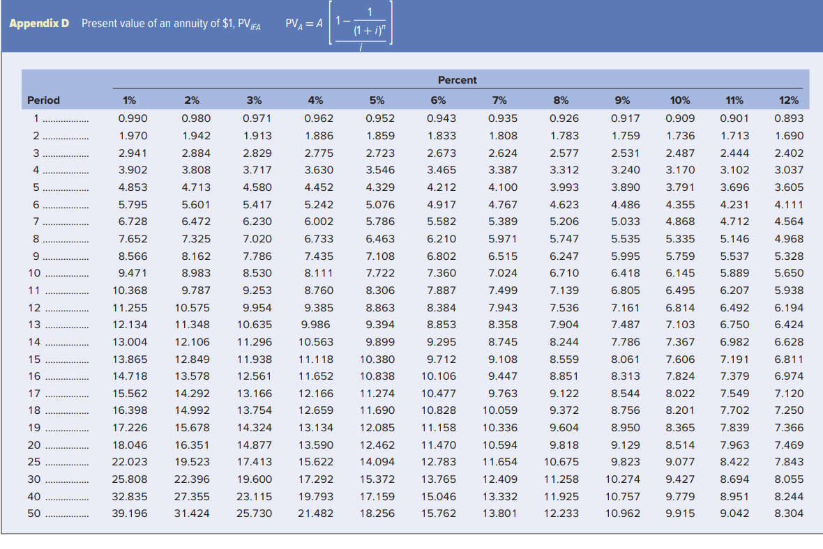
Task: Click value 9.818 in period 20
Action: 564,445
